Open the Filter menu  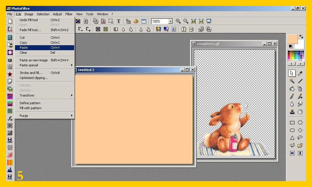69,14
